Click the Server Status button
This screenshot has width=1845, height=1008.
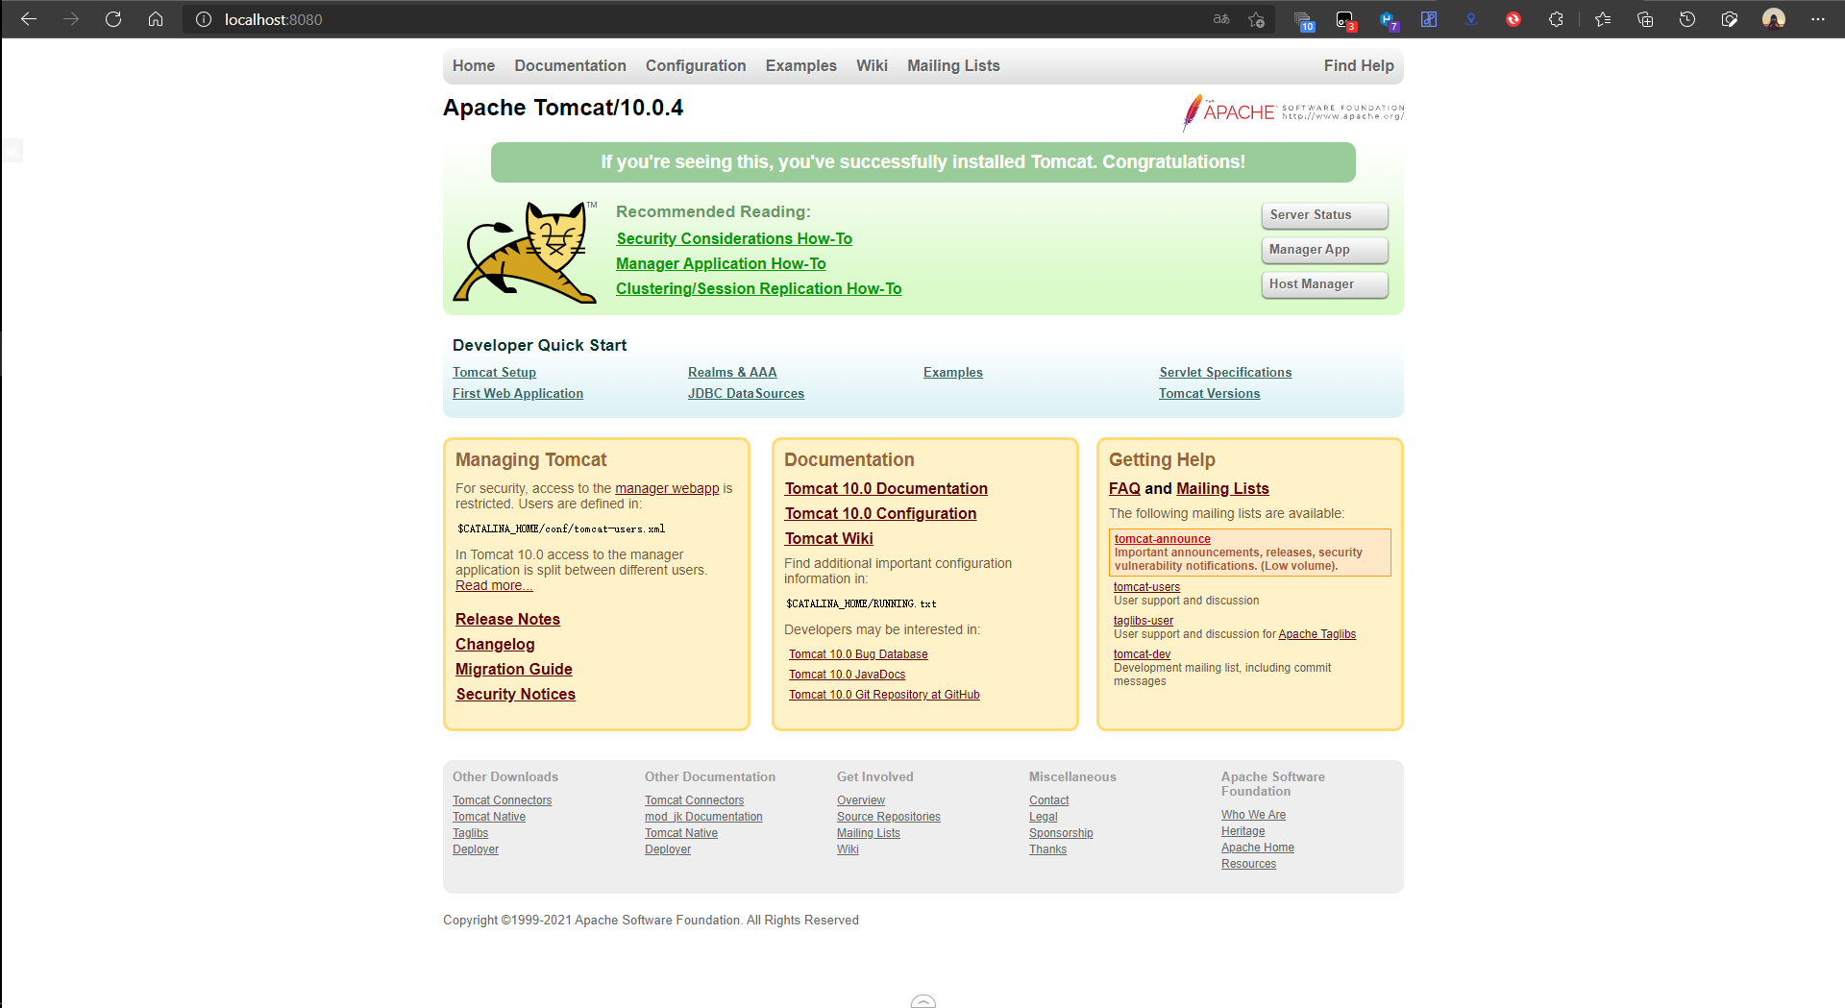(x=1324, y=215)
